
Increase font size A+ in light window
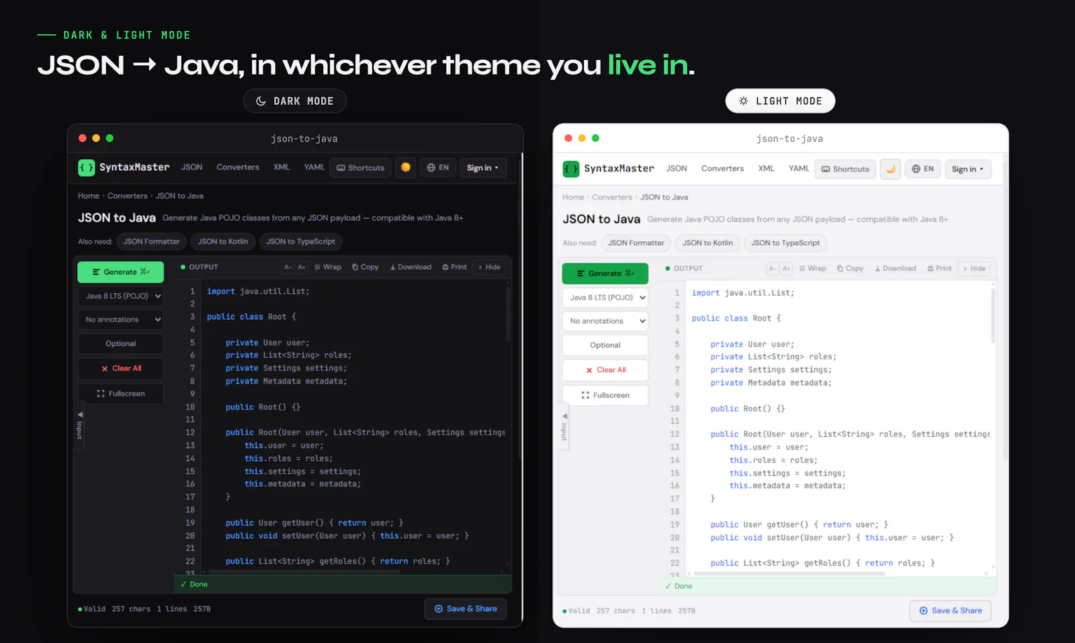[786, 268]
